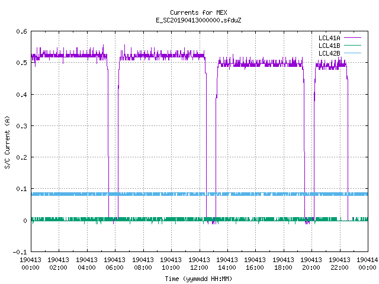Click the x-axis tick label 190414 00:00
The image size is (379, 284).
point(367,264)
